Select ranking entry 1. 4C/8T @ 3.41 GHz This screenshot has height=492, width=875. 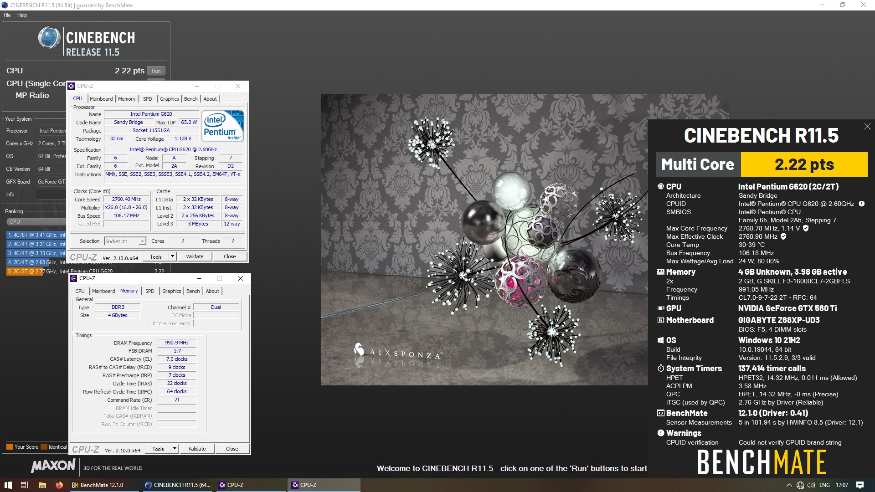pos(36,235)
